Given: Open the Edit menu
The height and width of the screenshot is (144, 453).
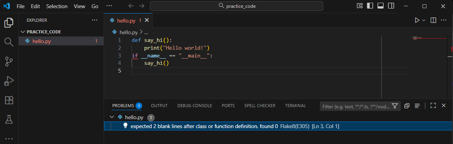Looking at the screenshot, I should [35, 6].
